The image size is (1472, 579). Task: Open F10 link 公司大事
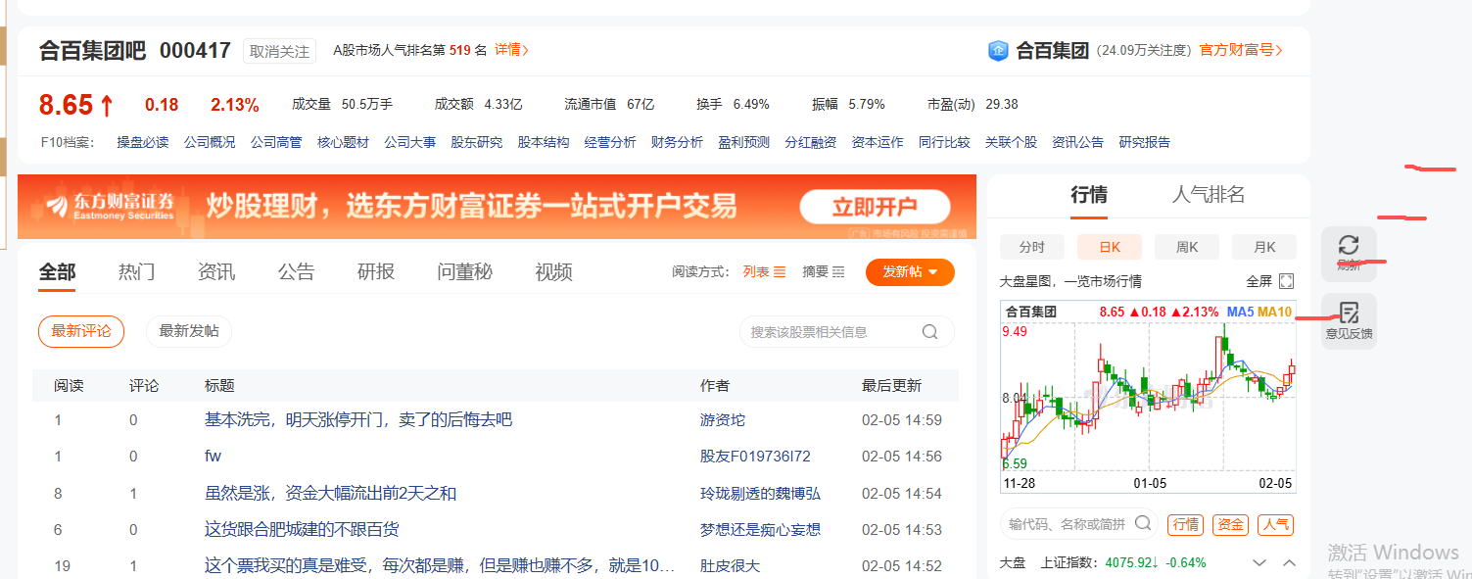point(410,142)
